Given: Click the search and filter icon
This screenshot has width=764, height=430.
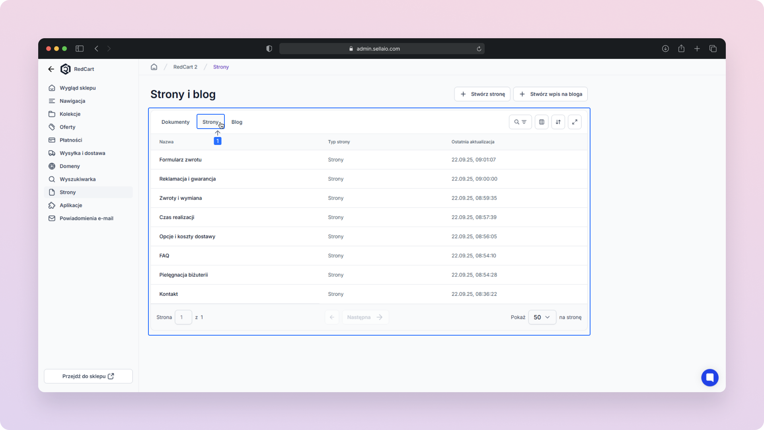Looking at the screenshot, I should 520,122.
